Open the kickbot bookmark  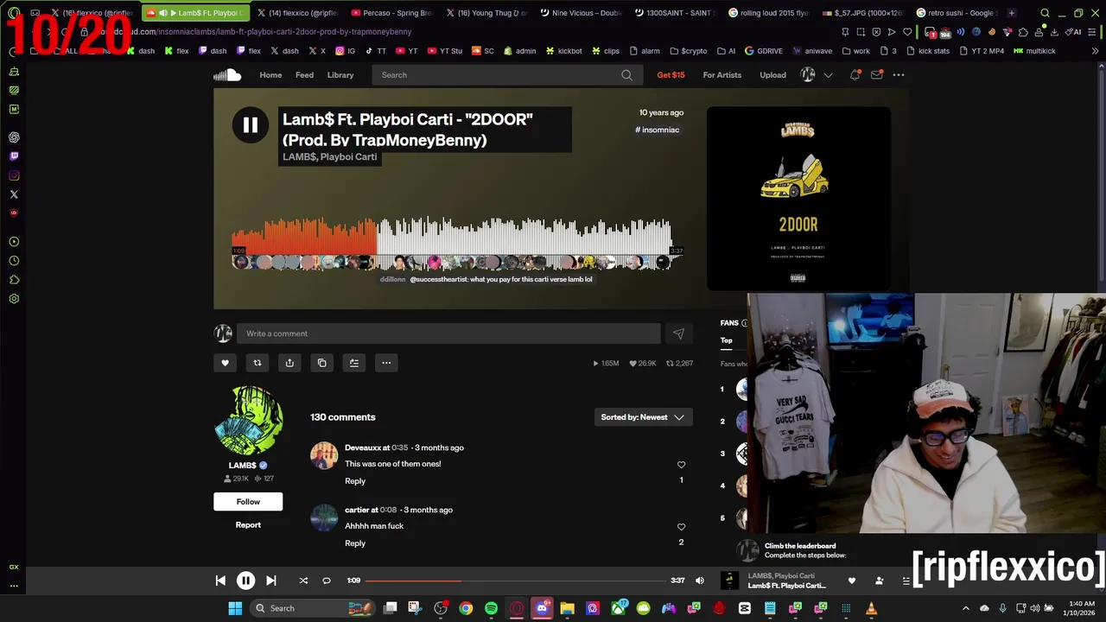pos(564,51)
